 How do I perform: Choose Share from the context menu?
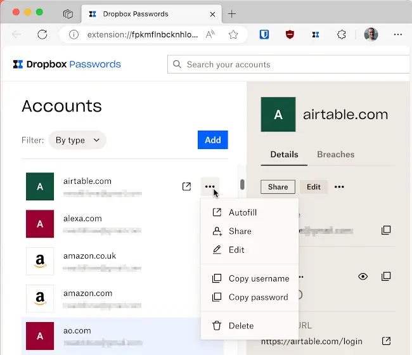tap(250, 231)
